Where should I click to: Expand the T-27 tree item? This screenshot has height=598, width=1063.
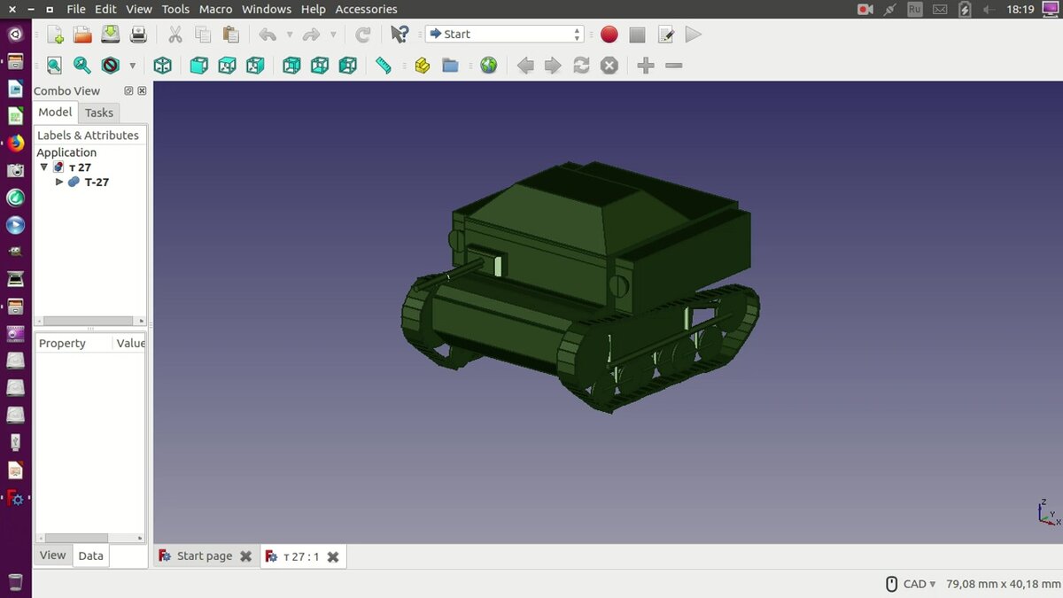click(59, 182)
